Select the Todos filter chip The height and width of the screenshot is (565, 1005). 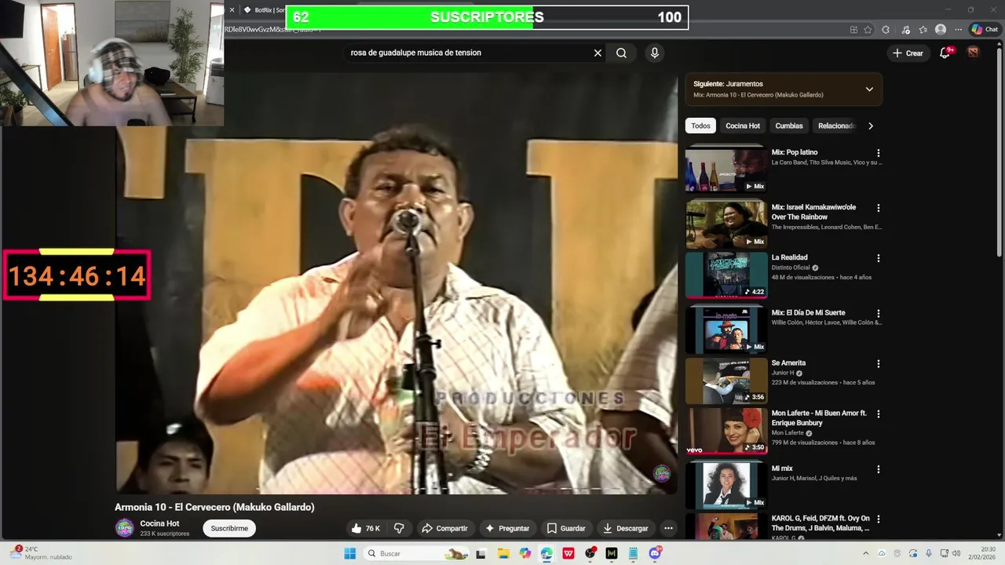pyautogui.click(x=700, y=126)
